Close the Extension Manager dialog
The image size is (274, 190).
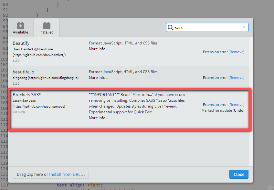pos(239,174)
